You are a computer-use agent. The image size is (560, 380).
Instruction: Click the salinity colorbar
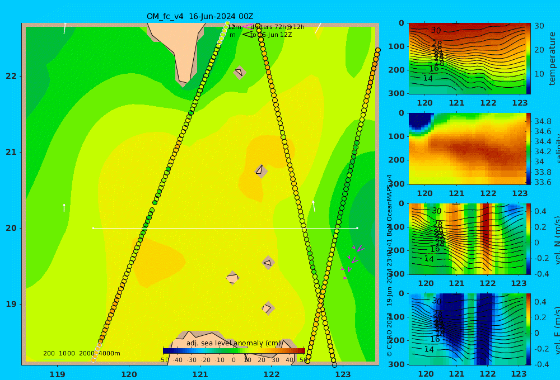pos(529,149)
